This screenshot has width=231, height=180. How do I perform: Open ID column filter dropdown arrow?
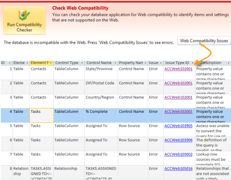(x=10, y=63)
